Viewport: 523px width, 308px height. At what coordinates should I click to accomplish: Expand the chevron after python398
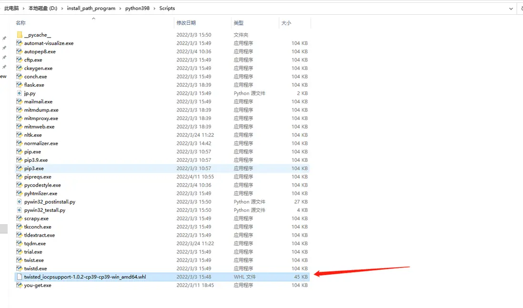click(154, 9)
